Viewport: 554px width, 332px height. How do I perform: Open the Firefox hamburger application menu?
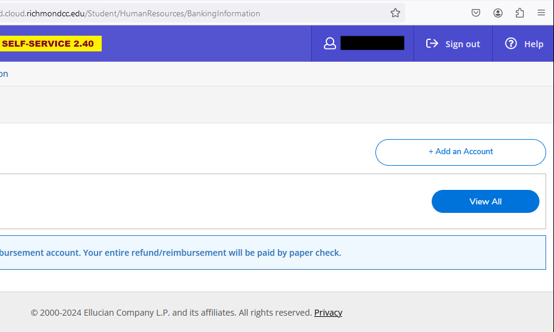coord(541,13)
